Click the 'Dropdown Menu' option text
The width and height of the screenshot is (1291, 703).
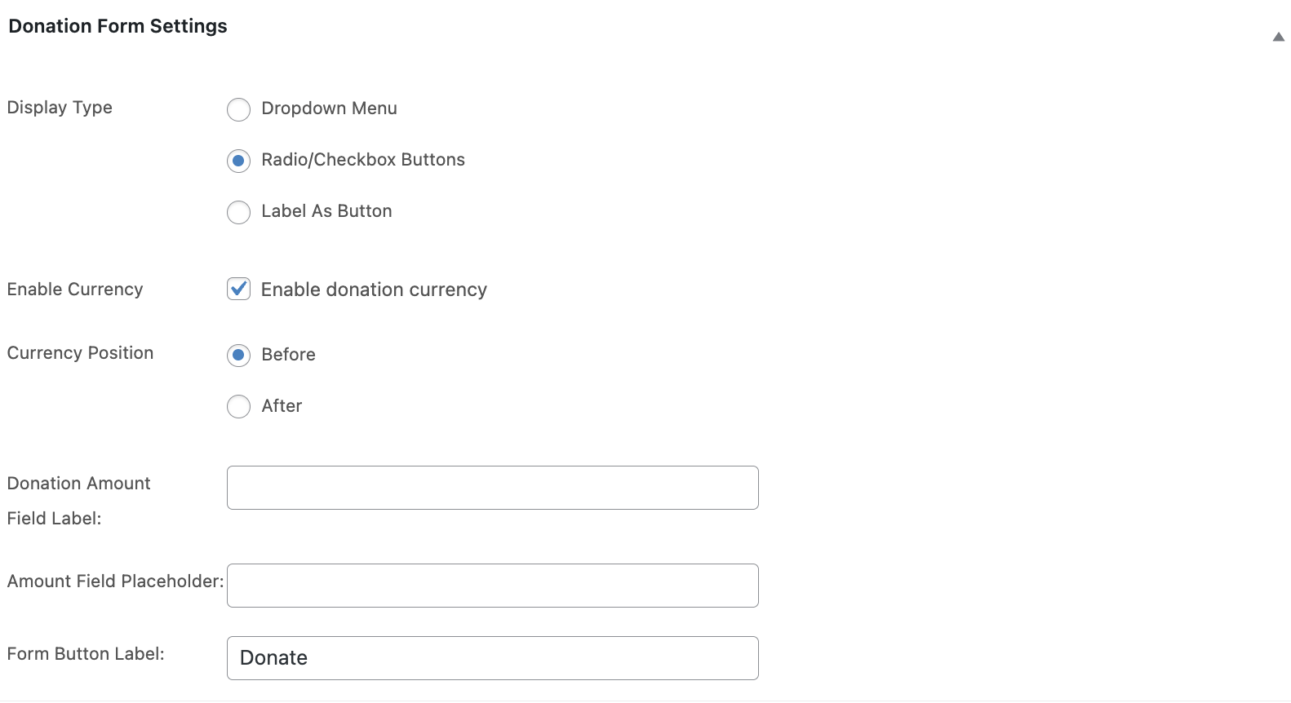pos(329,108)
